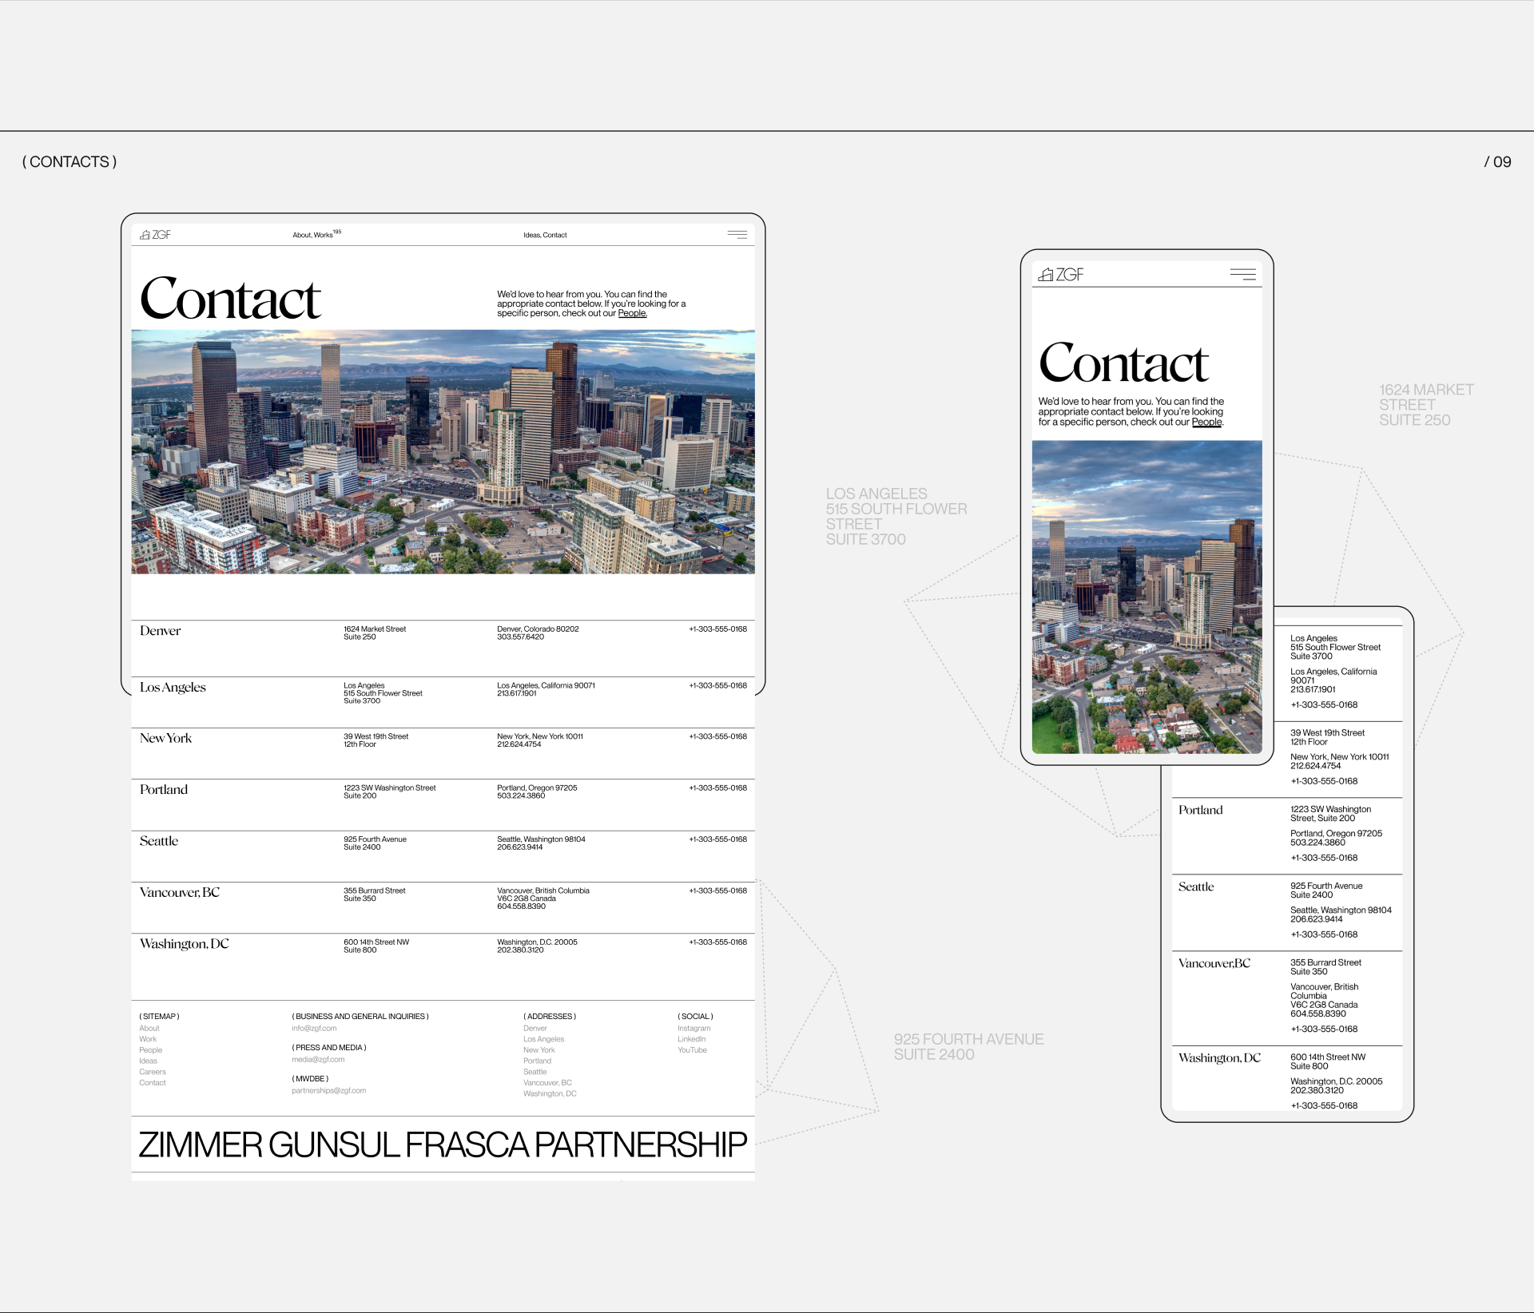The width and height of the screenshot is (1534, 1313).
Task: Click the info@zgf.com email link
Action: pyautogui.click(x=314, y=1029)
